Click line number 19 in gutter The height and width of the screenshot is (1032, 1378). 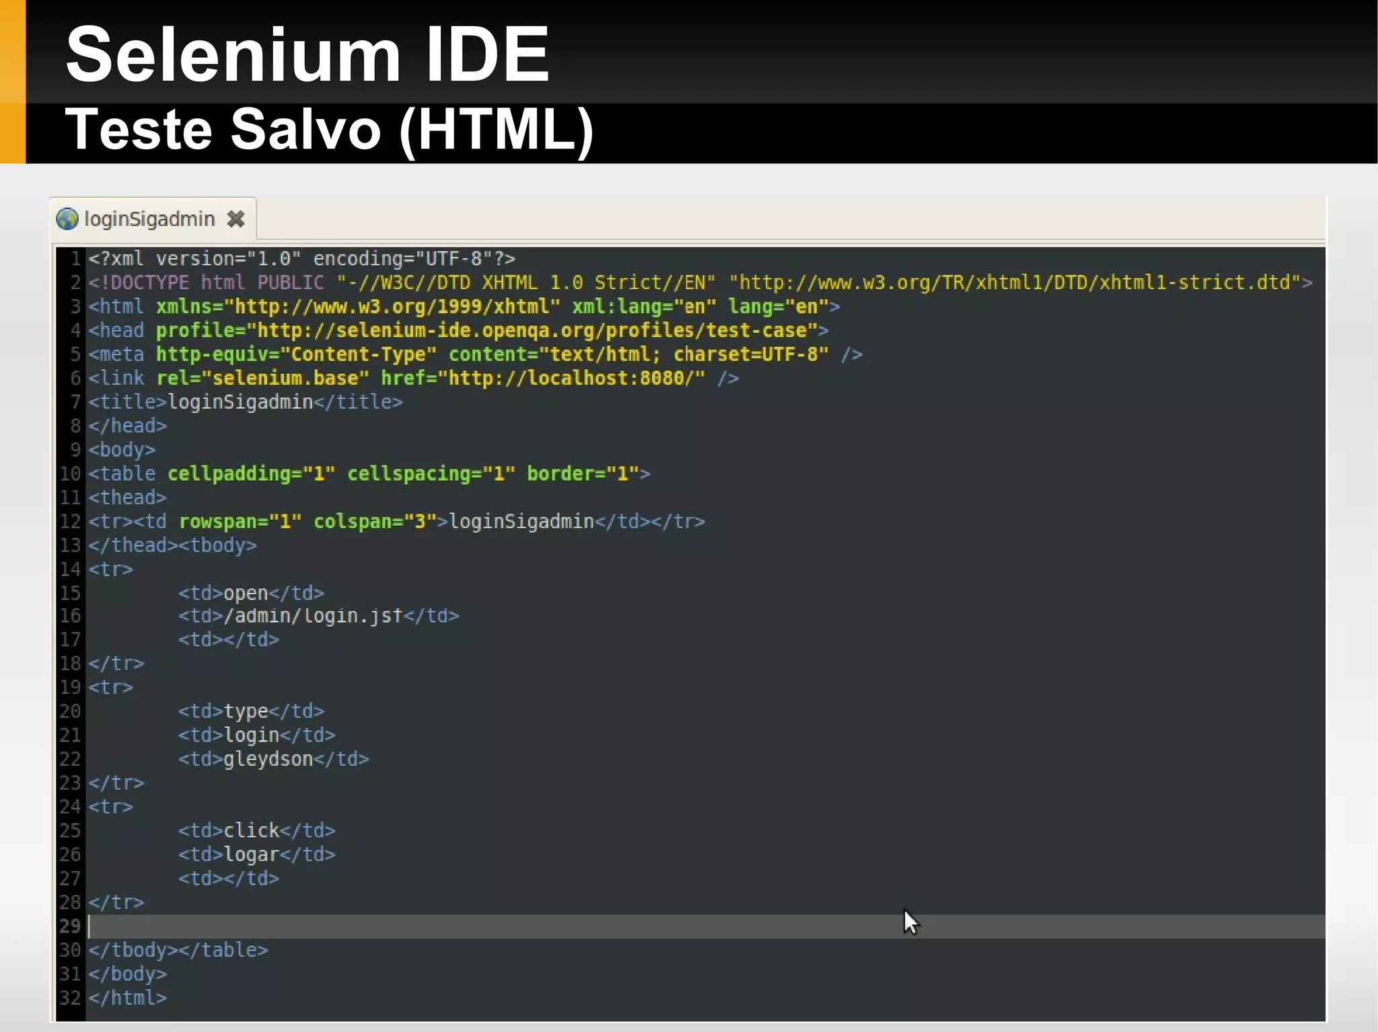70,688
